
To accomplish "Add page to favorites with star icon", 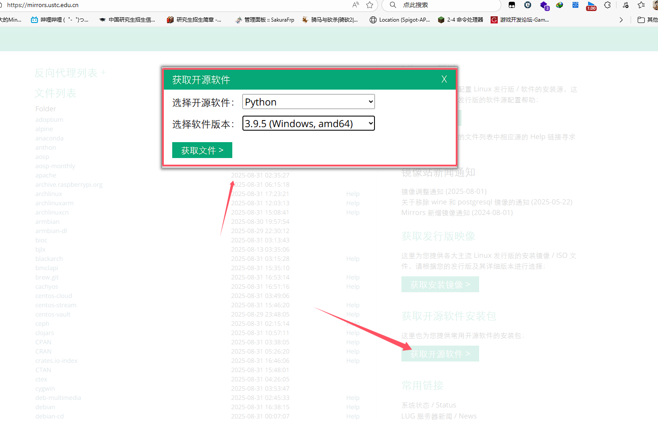I will point(370,5).
